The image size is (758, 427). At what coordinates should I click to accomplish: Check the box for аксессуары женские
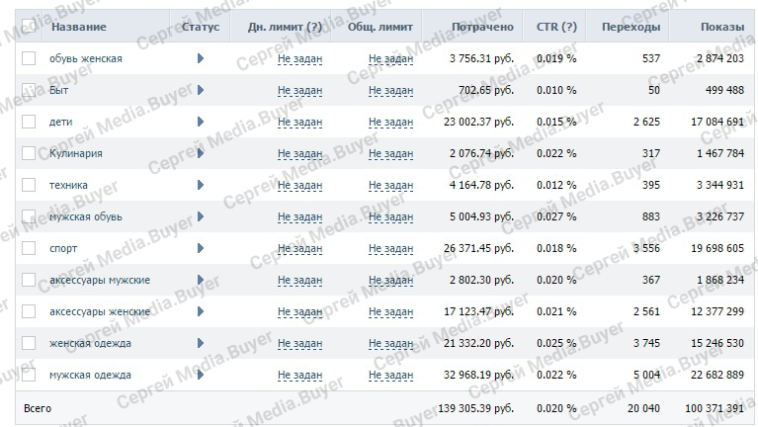(29, 311)
